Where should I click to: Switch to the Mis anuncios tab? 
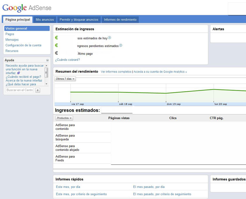pyautogui.click(x=45, y=20)
